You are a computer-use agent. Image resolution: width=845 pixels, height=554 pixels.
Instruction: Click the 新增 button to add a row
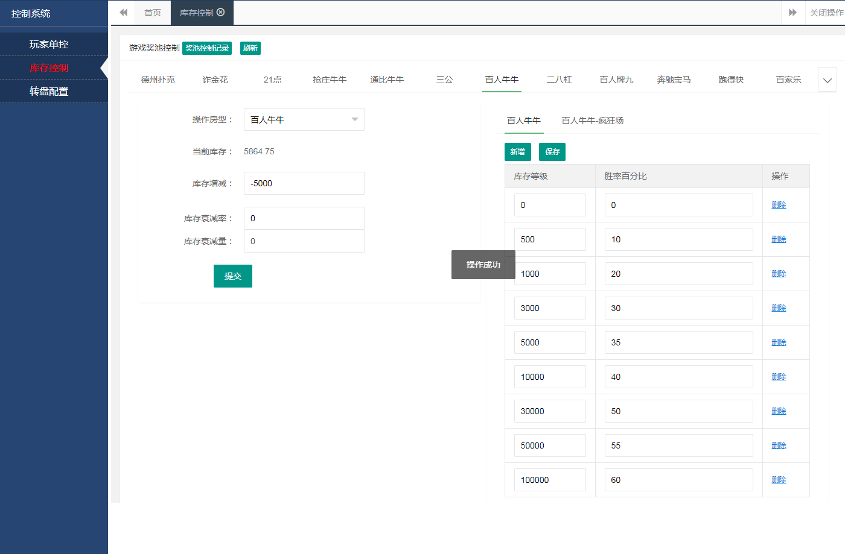tap(517, 152)
